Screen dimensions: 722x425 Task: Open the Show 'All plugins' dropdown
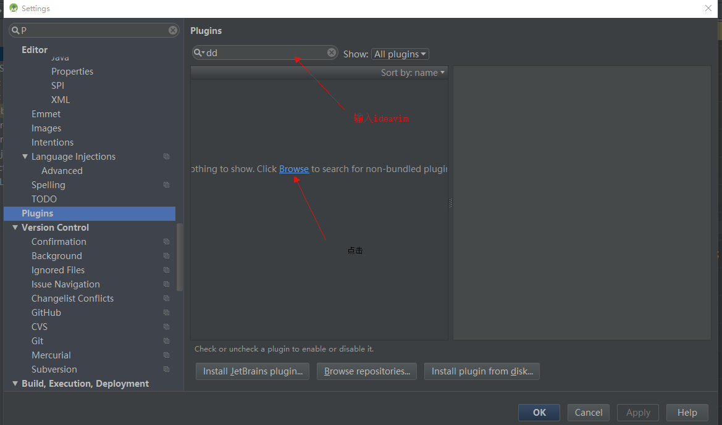tap(400, 54)
